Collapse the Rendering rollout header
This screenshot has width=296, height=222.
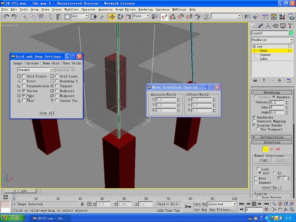pyautogui.click(x=272, y=92)
